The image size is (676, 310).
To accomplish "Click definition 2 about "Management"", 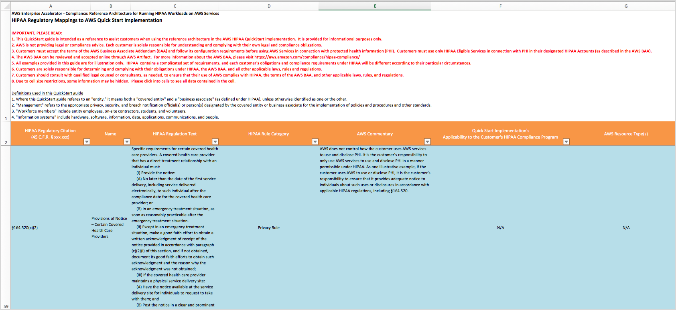I will (222, 105).
